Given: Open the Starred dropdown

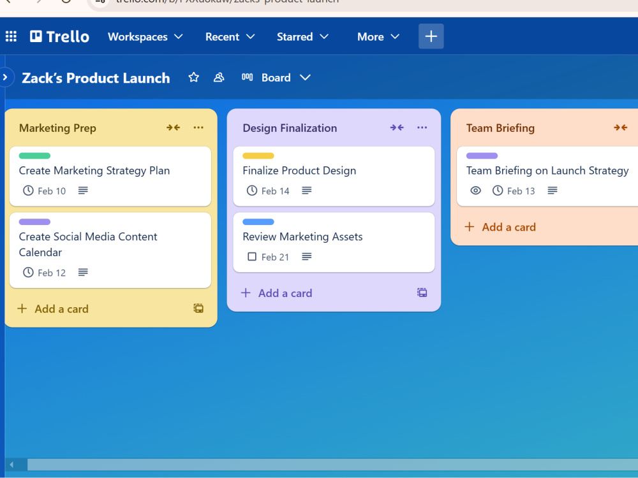Looking at the screenshot, I should click(x=302, y=36).
